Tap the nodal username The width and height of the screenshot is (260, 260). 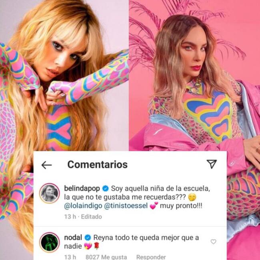click(73, 238)
